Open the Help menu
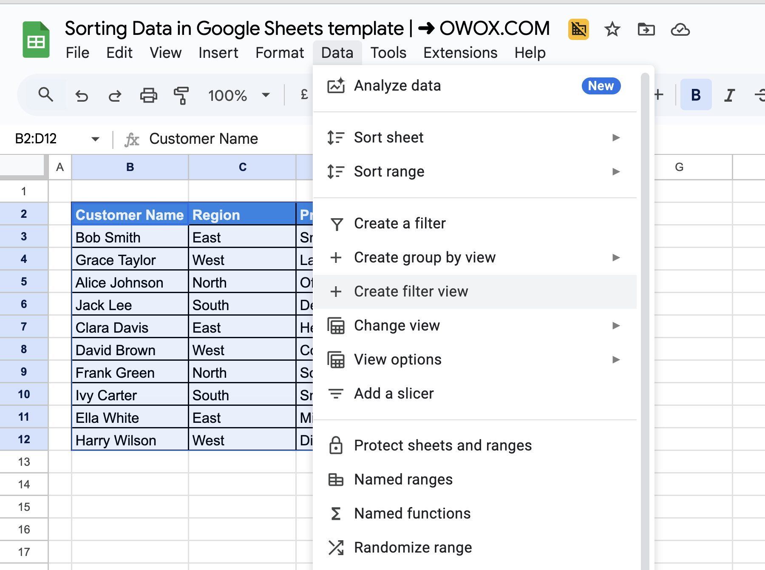 pyautogui.click(x=530, y=53)
